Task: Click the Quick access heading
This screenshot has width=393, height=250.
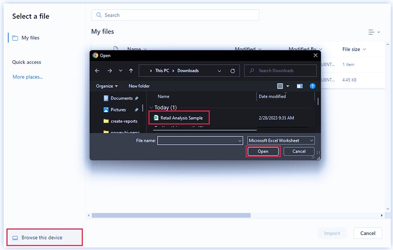Action: pyautogui.click(x=27, y=62)
